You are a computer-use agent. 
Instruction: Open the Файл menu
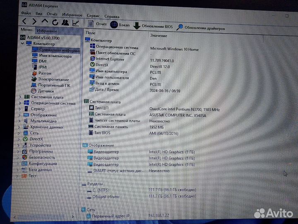[x=26, y=13]
